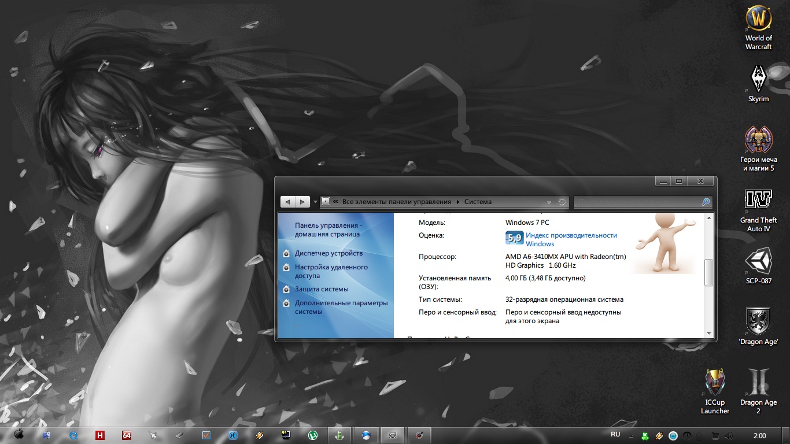790x444 pixels.
Task: Switch to green robot taskbar window
Action: pos(340,435)
